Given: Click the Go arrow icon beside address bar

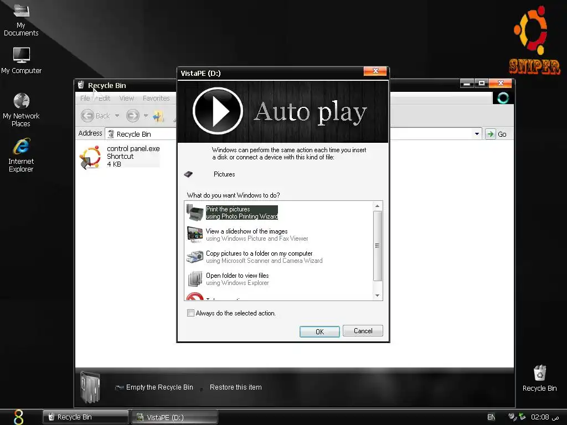Looking at the screenshot, I should point(491,134).
